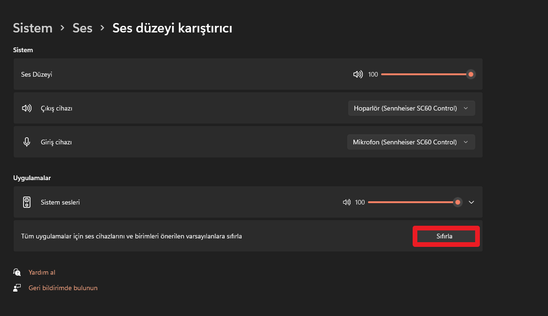Open the Yardım al link
Viewport: 548px width, 316px height.
(42, 272)
